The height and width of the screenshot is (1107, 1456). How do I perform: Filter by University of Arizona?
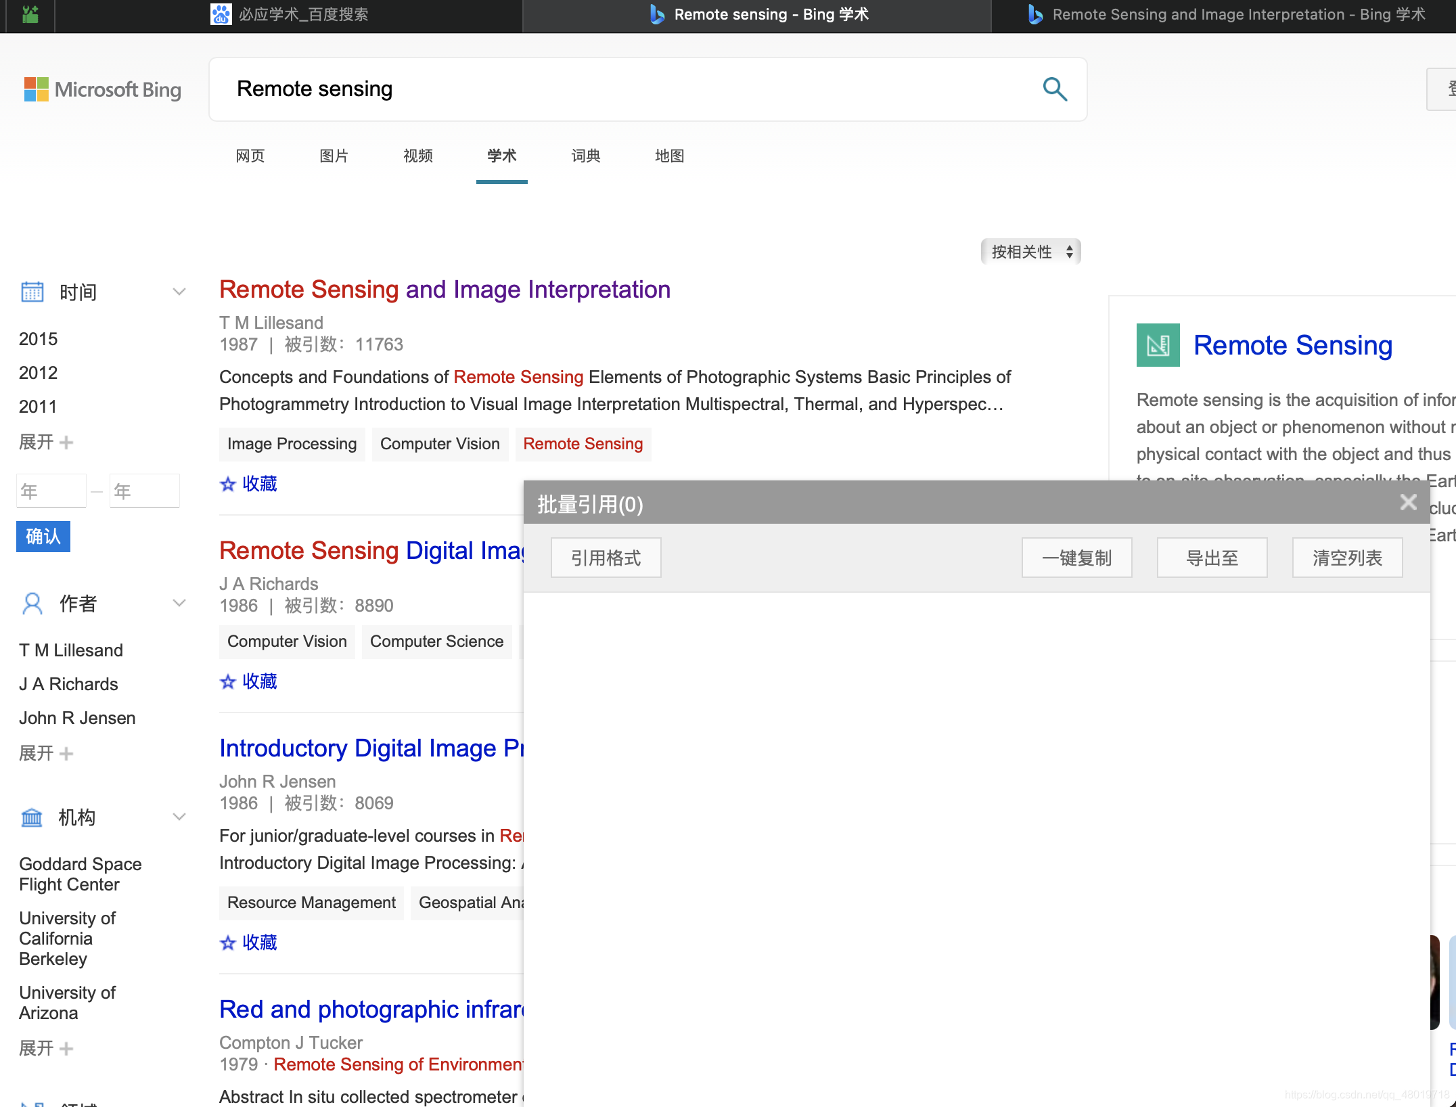[68, 1003]
